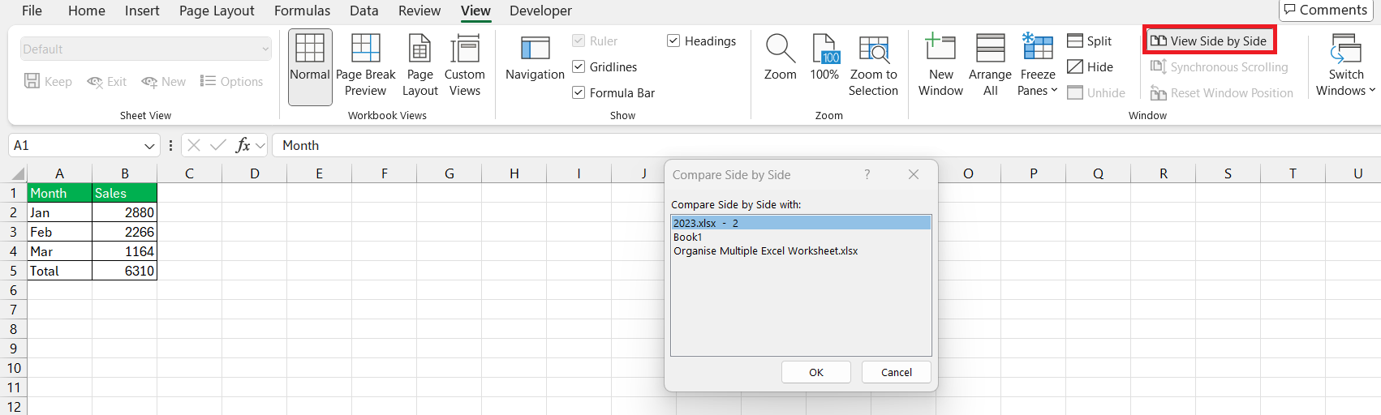Click Keep in Sheet View
Screen dimensions: 1381x415
tap(48, 82)
